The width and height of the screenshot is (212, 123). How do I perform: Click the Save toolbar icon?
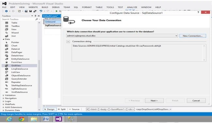click(30, 11)
